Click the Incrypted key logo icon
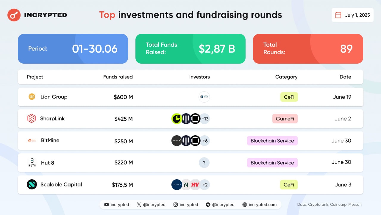381x215 pixels. tap(14, 15)
